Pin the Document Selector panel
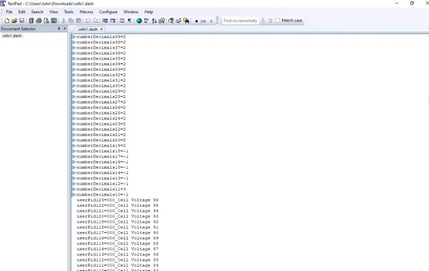 tap(59, 28)
